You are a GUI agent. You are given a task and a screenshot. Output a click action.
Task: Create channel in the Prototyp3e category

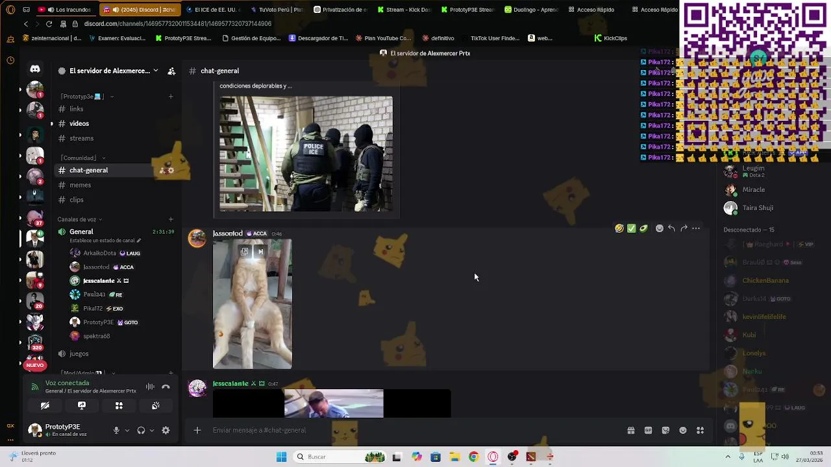tap(171, 97)
